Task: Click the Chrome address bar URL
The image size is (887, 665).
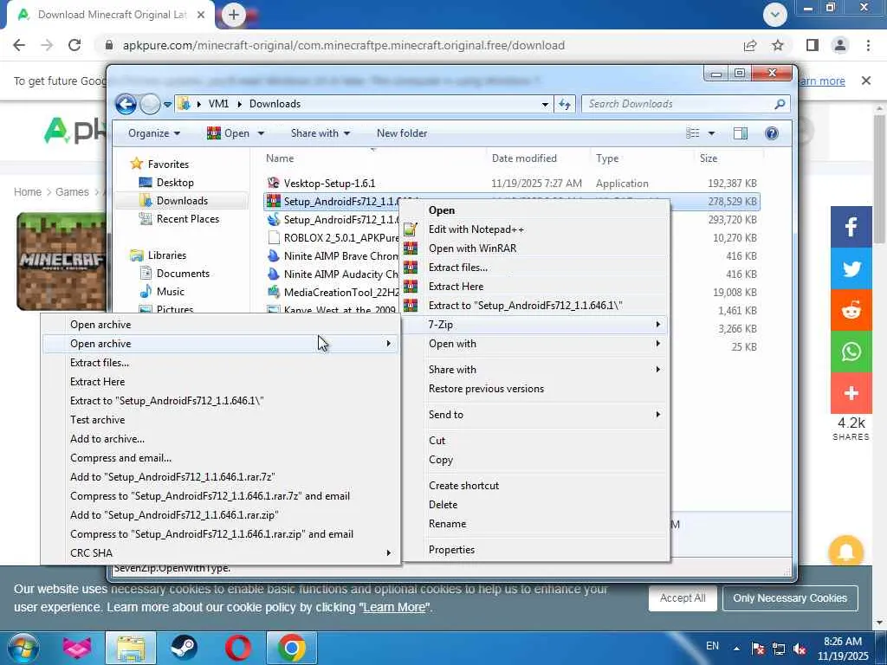Action: [x=343, y=45]
